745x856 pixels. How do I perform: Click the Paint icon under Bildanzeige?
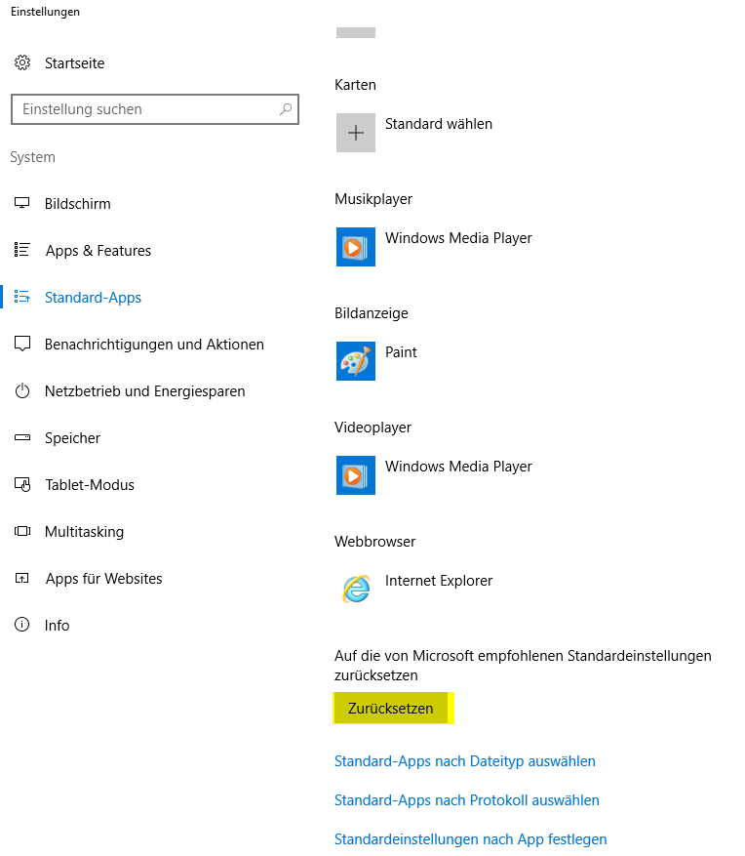click(x=356, y=361)
